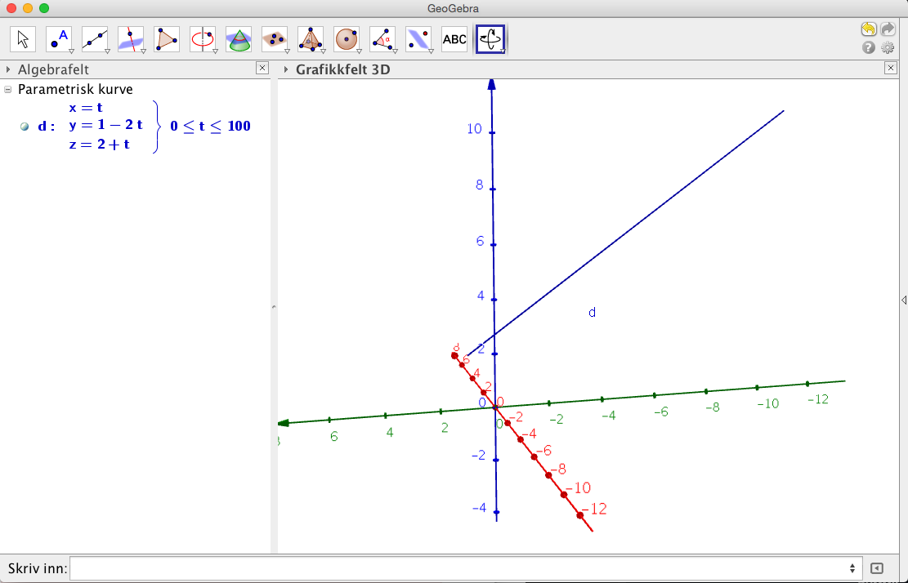Select the Move tool

click(22, 38)
